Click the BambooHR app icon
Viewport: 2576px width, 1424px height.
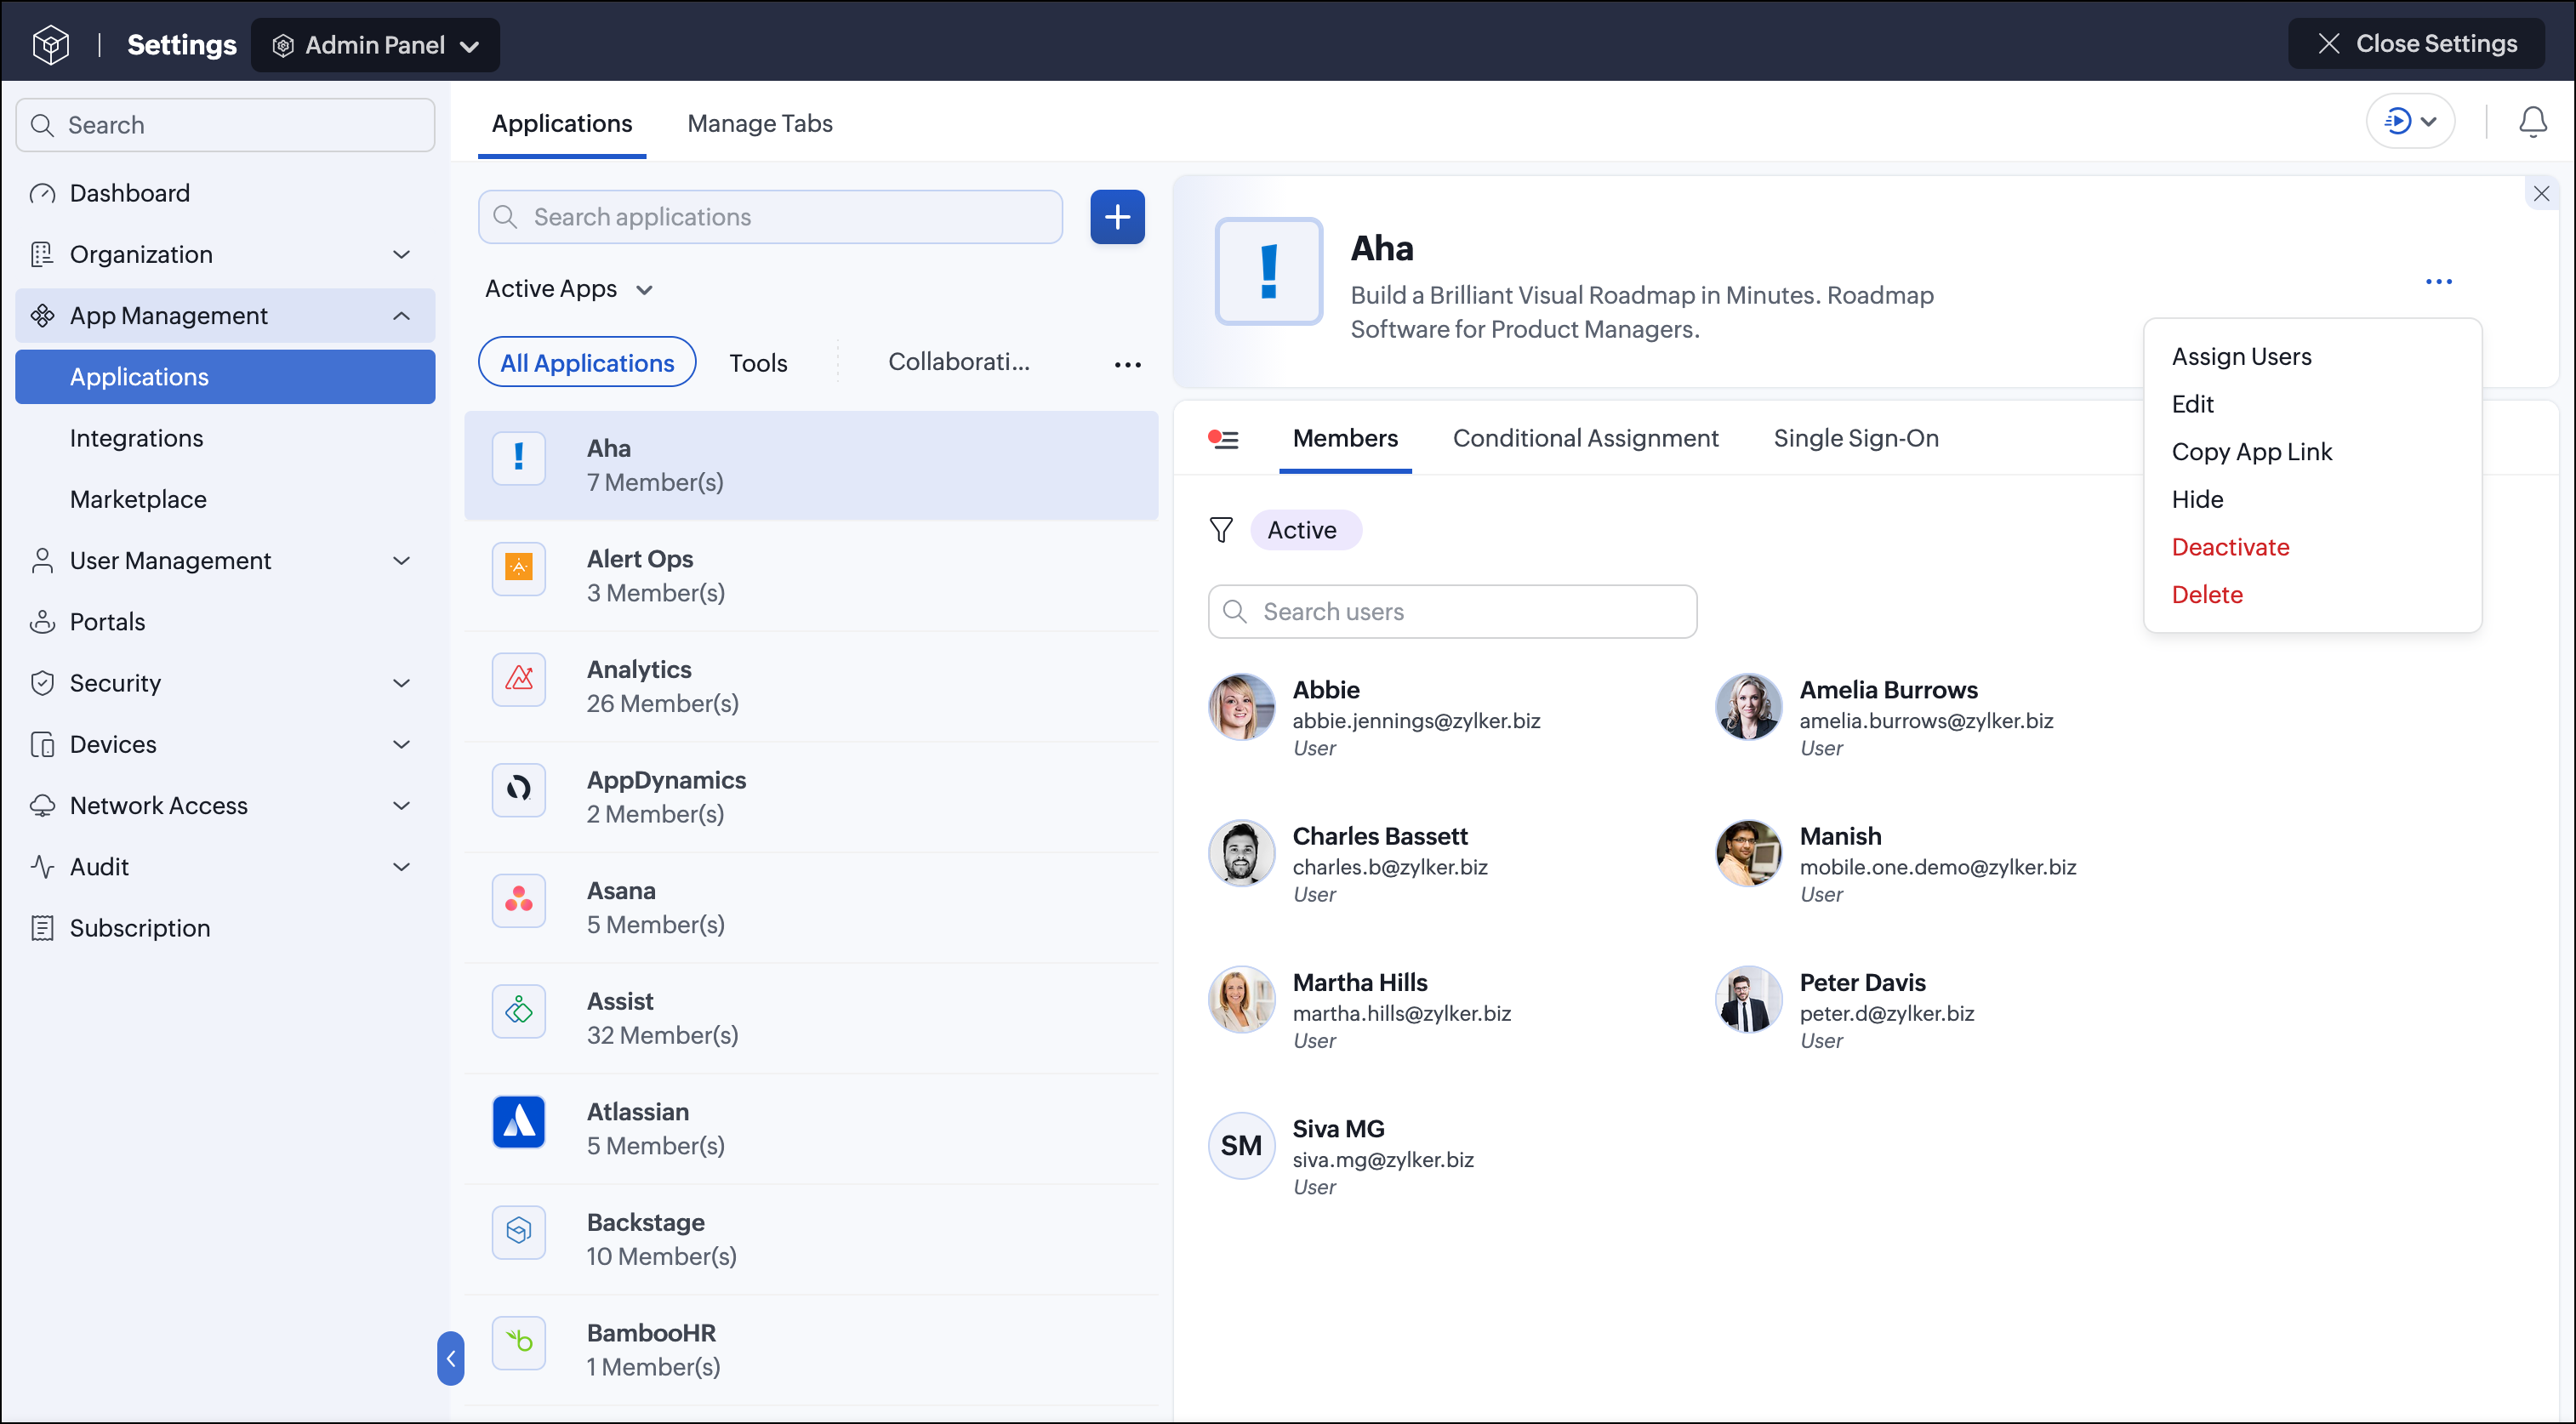(x=519, y=1343)
